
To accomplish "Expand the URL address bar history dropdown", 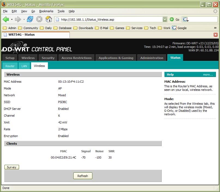I will click(165, 19).
